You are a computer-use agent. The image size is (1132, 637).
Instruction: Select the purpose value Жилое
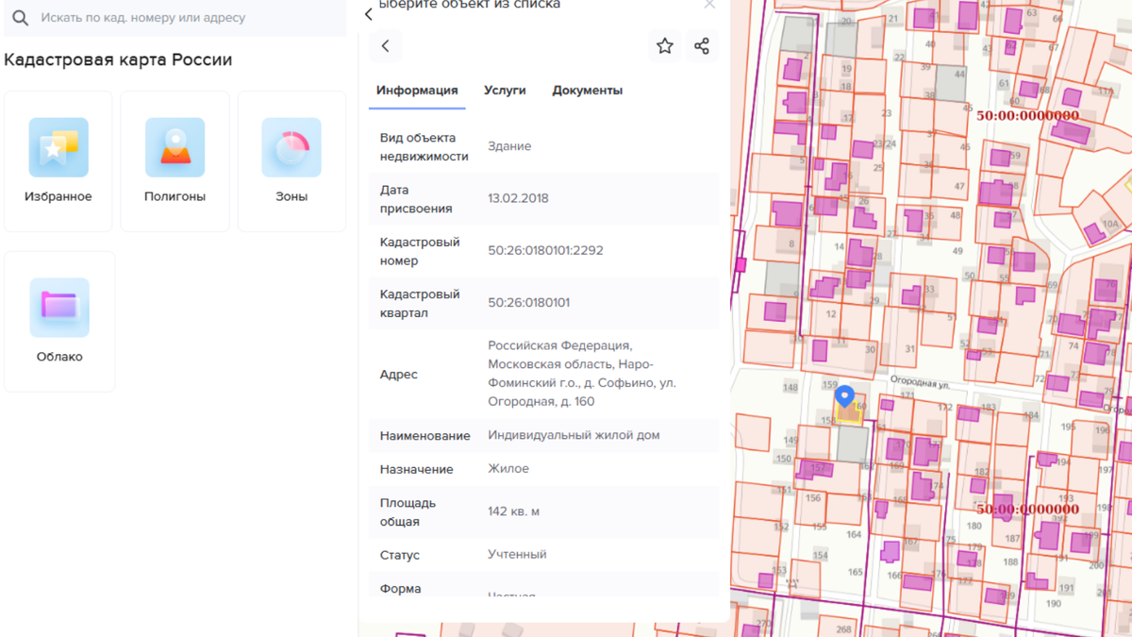[x=508, y=469]
